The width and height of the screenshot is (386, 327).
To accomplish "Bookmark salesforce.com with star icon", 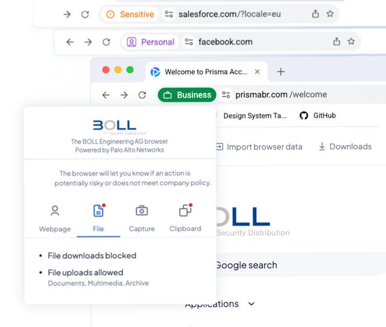I will pyautogui.click(x=330, y=14).
